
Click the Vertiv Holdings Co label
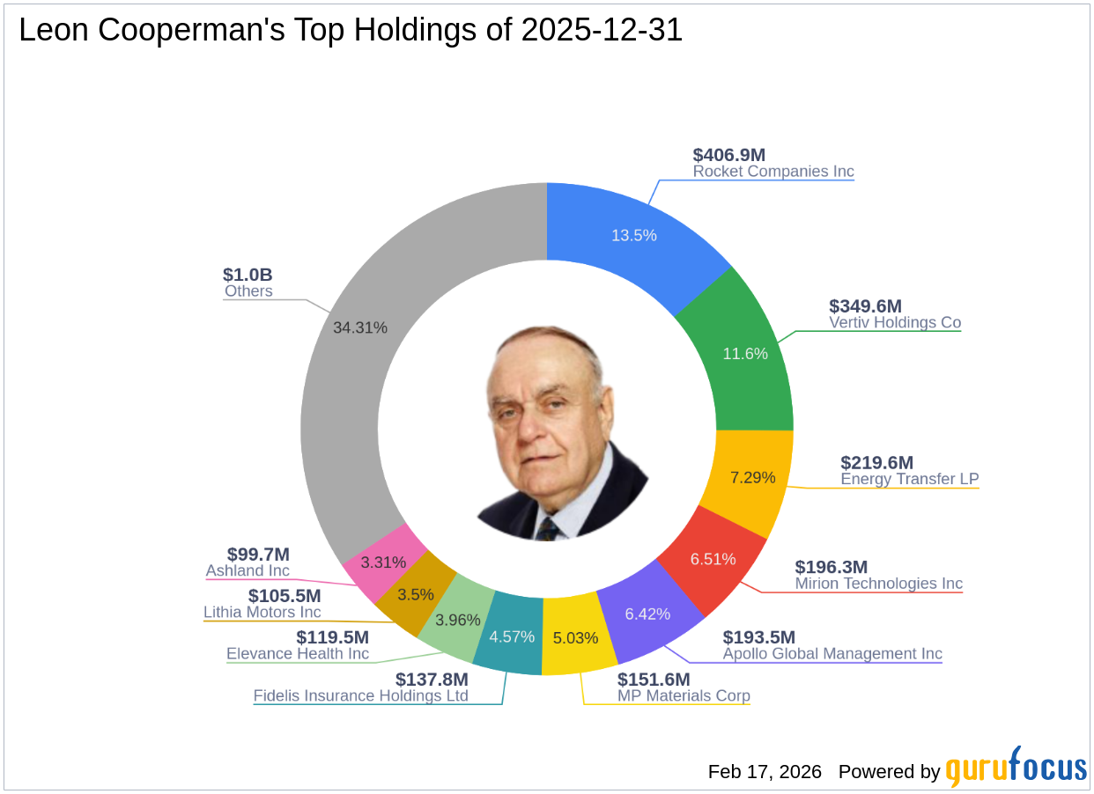(x=895, y=323)
